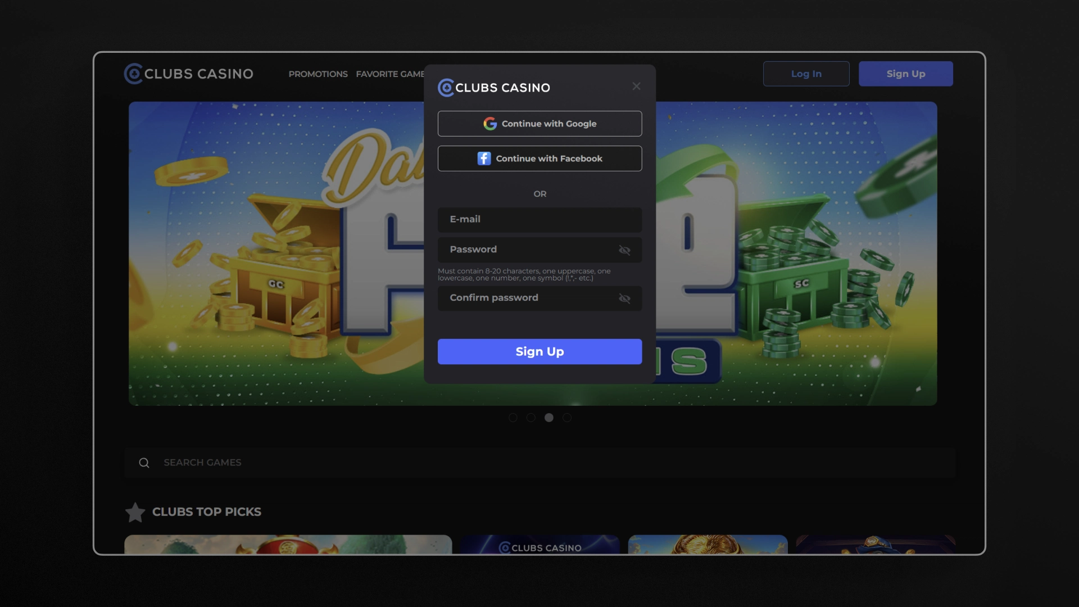This screenshot has width=1079, height=607.
Task: Open the golden lion game thumbnail
Action: tap(708, 544)
